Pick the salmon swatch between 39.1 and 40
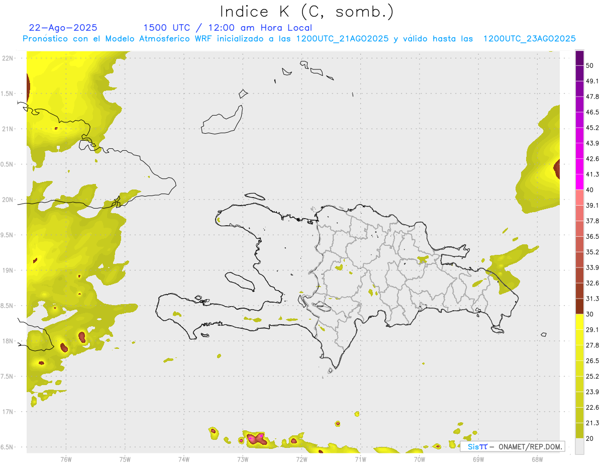 (579, 198)
